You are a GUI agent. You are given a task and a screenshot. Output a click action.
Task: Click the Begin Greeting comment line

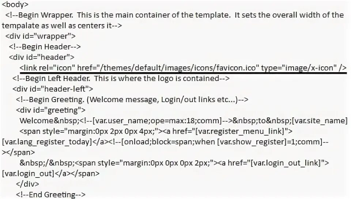pos(132,99)
